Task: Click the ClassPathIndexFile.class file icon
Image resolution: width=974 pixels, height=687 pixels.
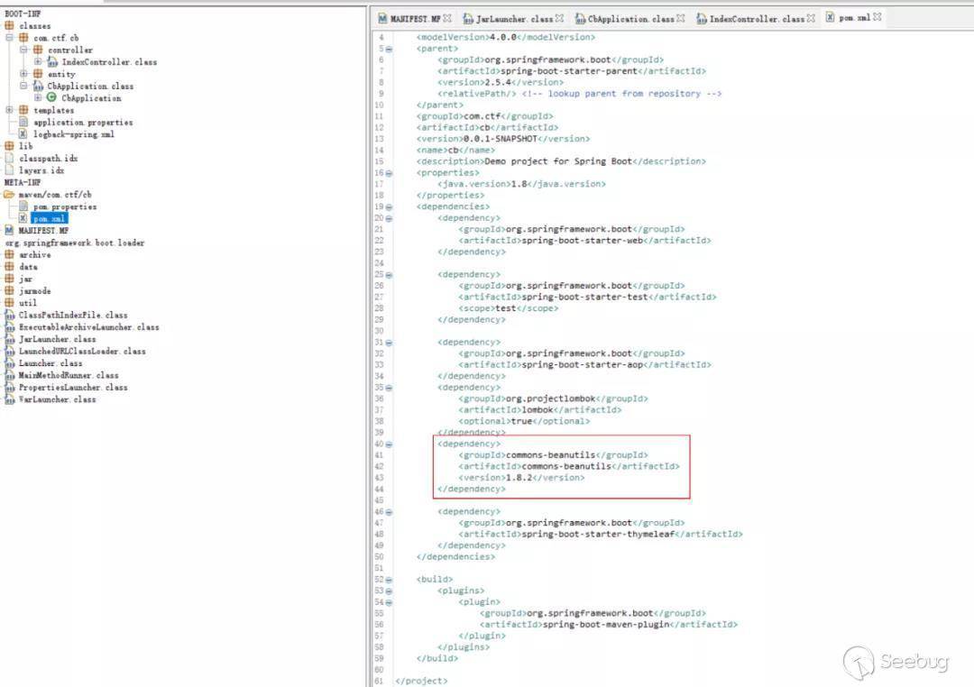Action: (9, 315)
